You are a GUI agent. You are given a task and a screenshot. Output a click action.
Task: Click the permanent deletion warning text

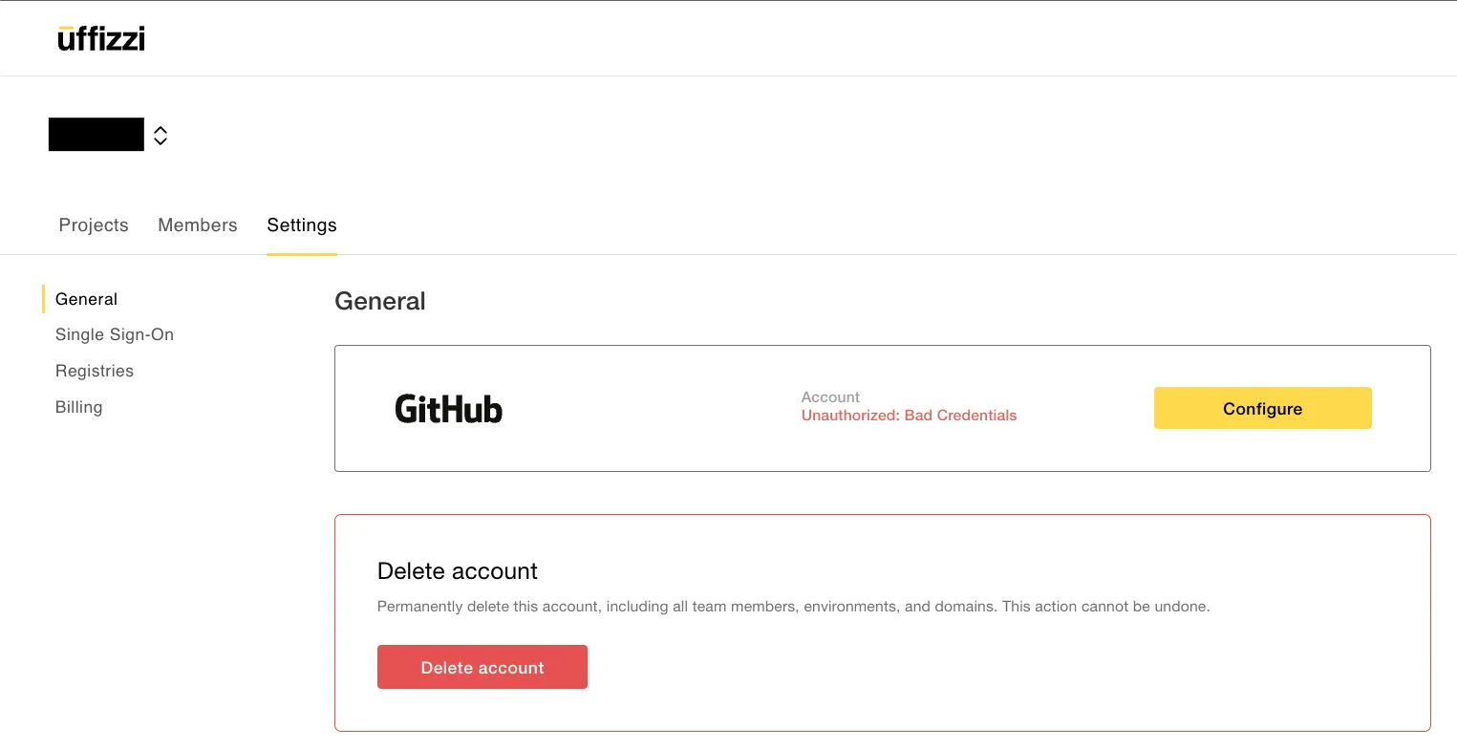793,606
